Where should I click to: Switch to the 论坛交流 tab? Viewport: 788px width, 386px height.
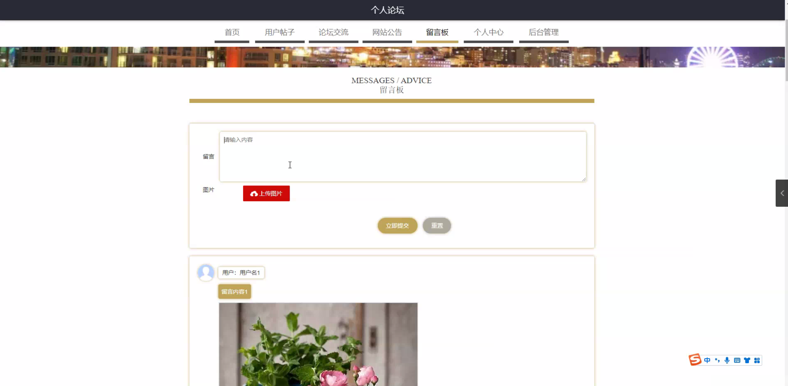click(333, 32)
